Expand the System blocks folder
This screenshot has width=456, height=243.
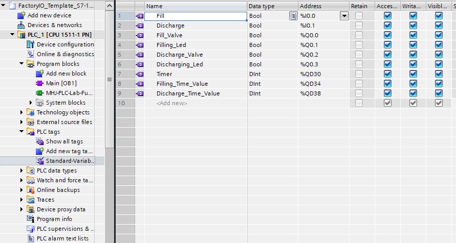point(31,103)
